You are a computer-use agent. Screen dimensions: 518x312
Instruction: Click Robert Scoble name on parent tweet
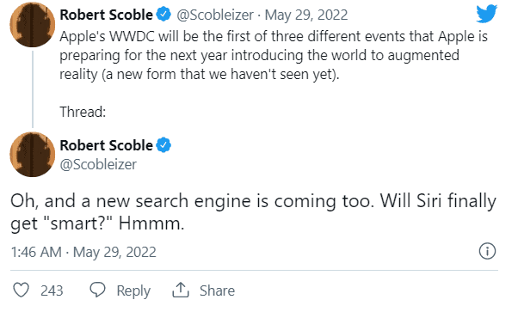coord(106,15)
